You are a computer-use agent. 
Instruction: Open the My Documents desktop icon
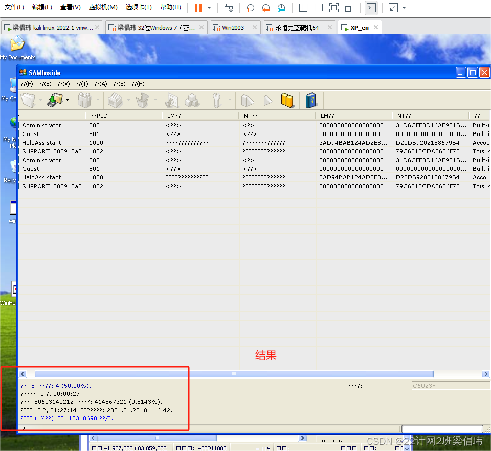click(17, 48)
